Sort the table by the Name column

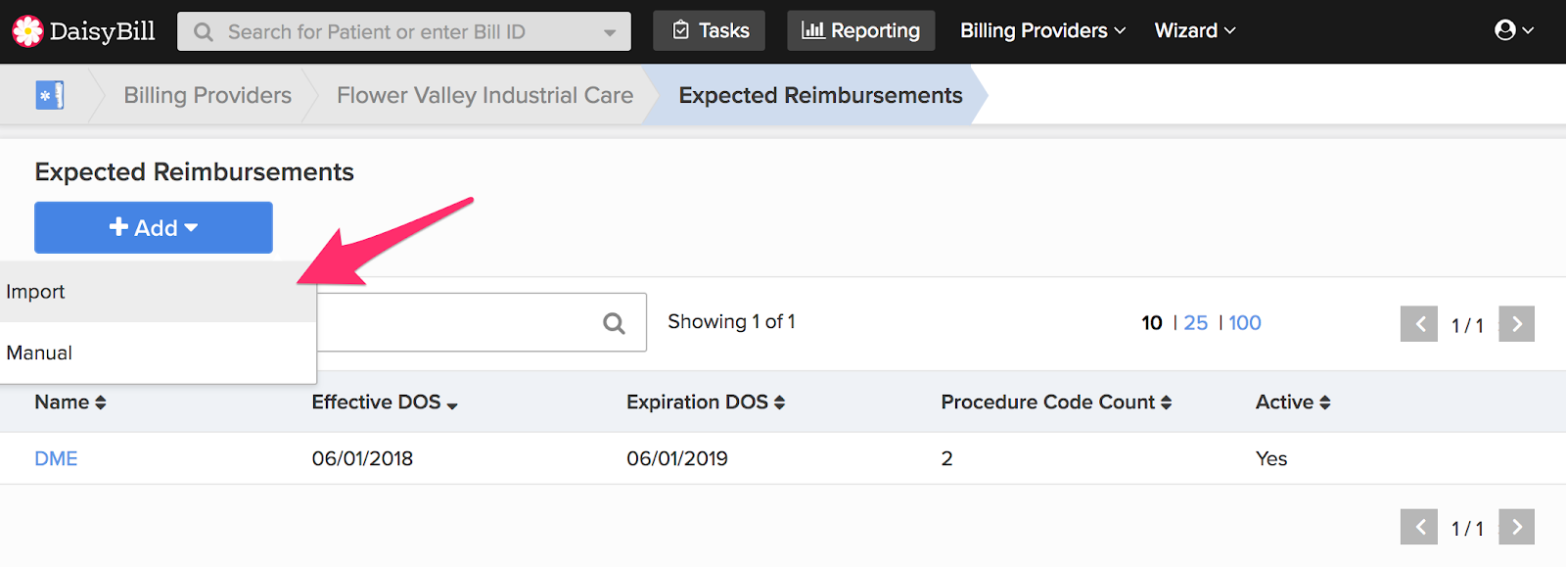click(70, 402)
